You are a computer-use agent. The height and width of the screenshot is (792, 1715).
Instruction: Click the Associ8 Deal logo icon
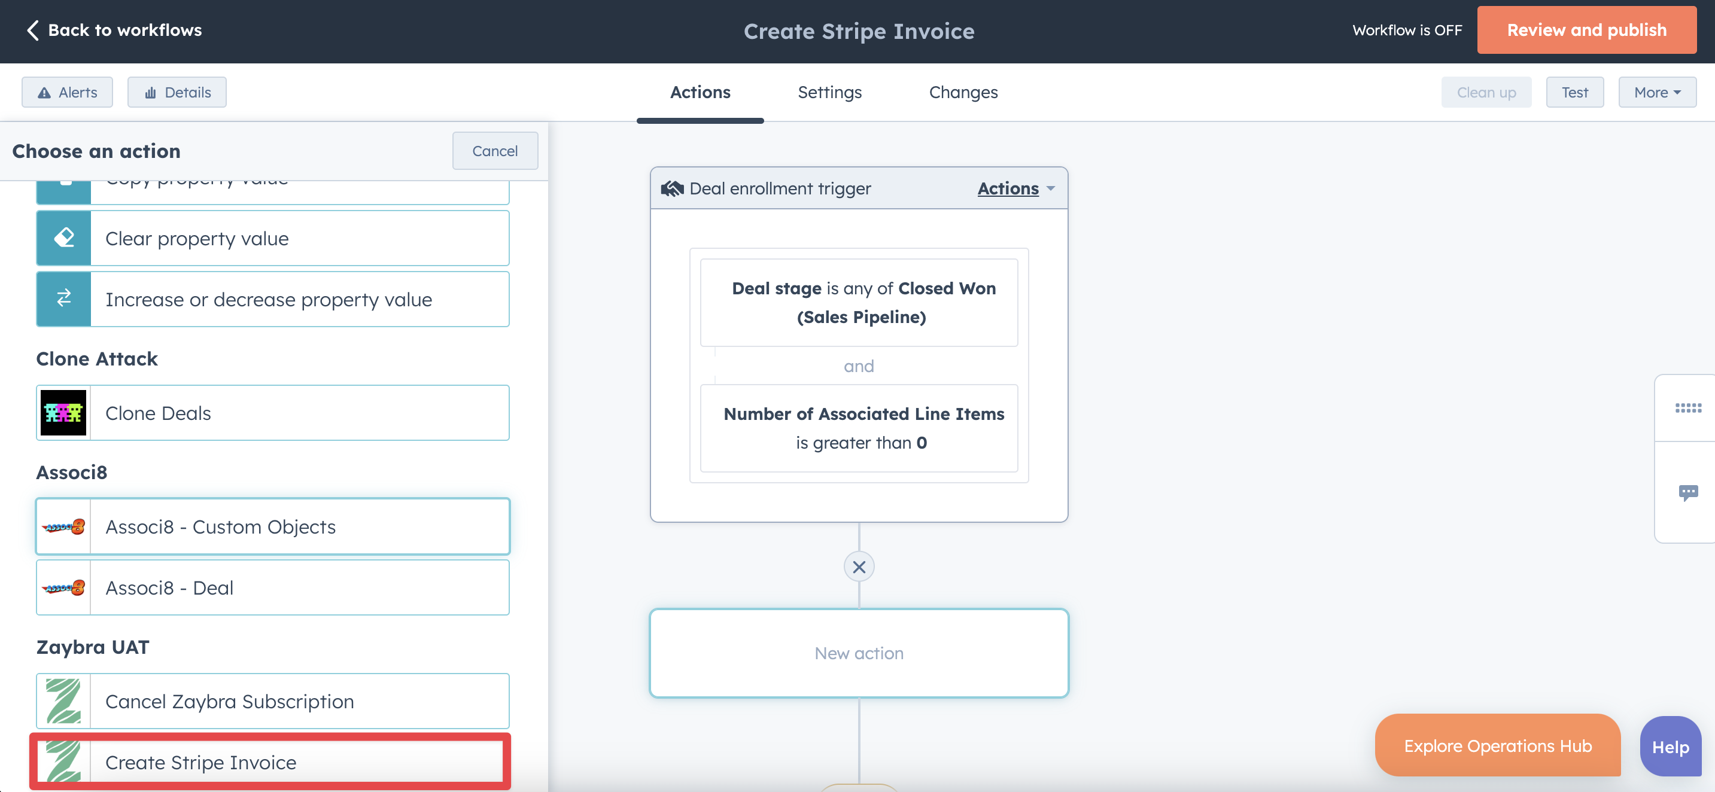pyautogui.click(x=64, y=587)
